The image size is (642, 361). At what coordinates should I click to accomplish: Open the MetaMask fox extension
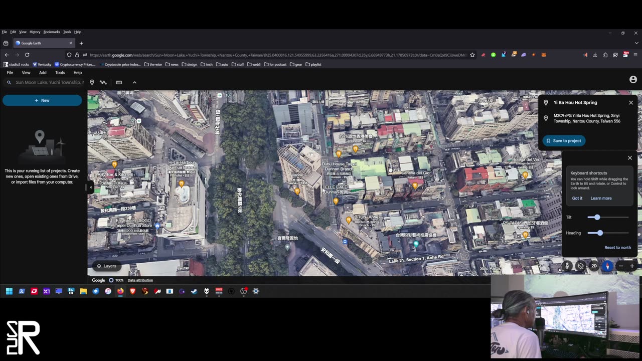[x=543, y=55]
